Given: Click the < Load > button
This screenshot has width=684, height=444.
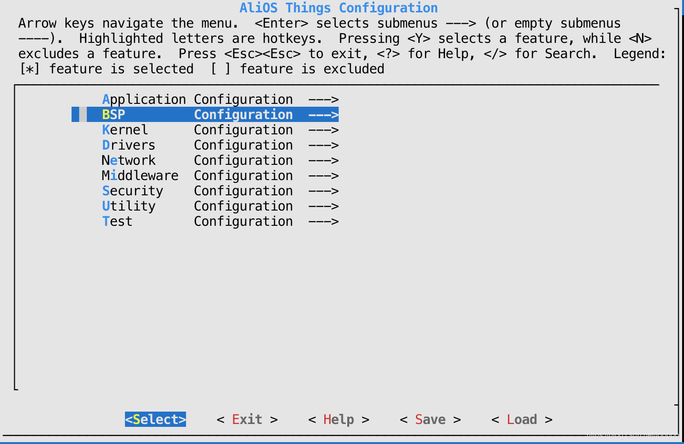Looking at the screenshot, I should click(x=522, y=419).
